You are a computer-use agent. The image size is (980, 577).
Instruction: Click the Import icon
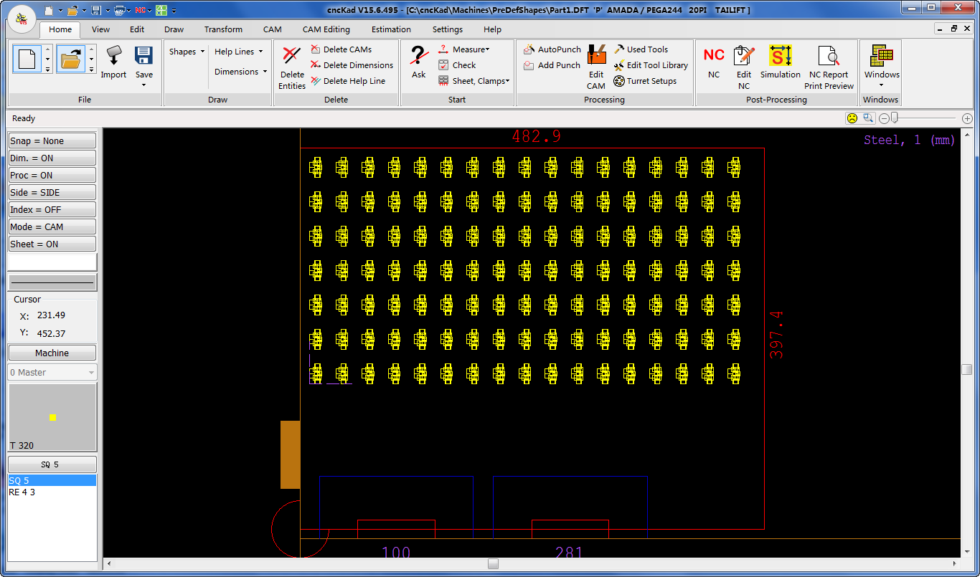tap(113, 62)
